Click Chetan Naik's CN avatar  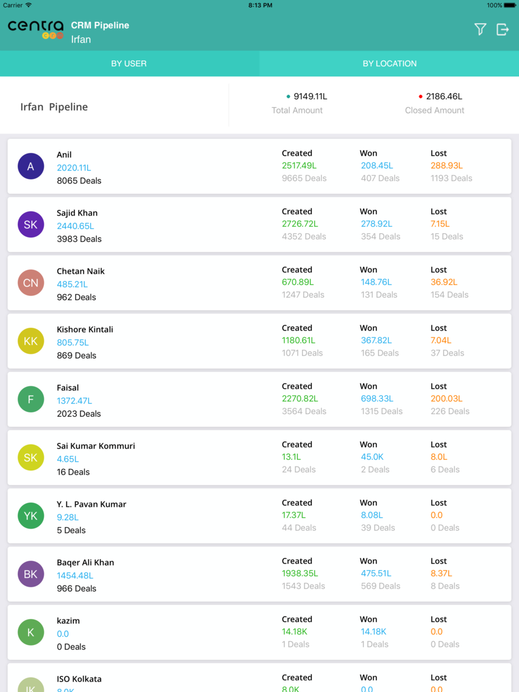[x=31, y=283]
